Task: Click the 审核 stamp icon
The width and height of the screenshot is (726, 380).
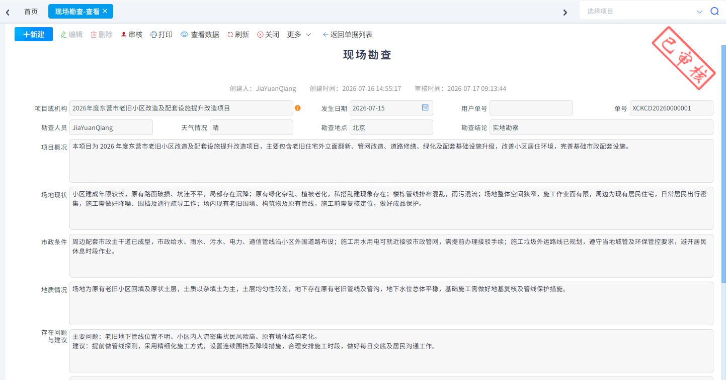Action: click(x=124, y=35)
